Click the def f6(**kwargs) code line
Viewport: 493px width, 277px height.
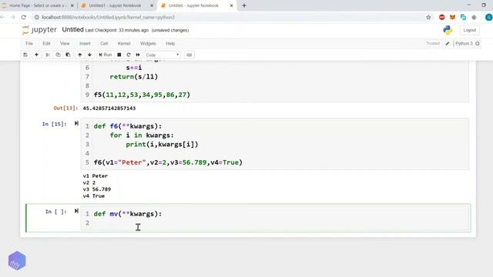(128, 126)
